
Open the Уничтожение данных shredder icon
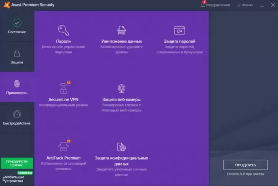pyautogui.click(x=122, y=30)
